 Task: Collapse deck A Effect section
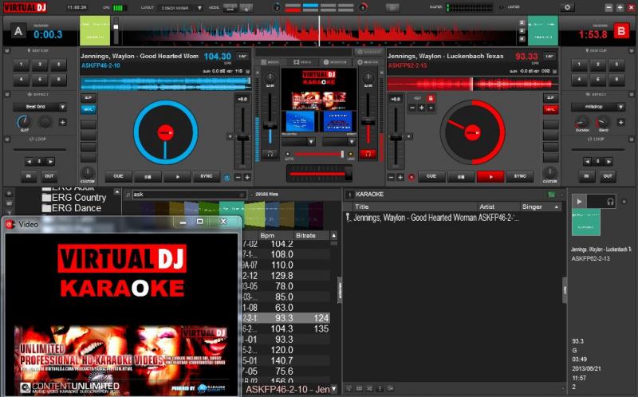[7, 94]
